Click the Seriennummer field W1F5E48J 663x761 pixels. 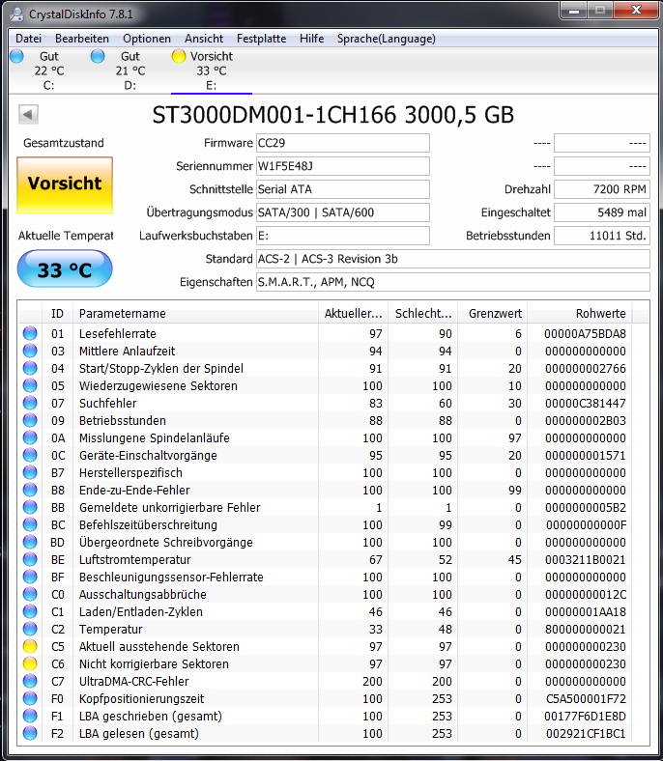point(343,166)
